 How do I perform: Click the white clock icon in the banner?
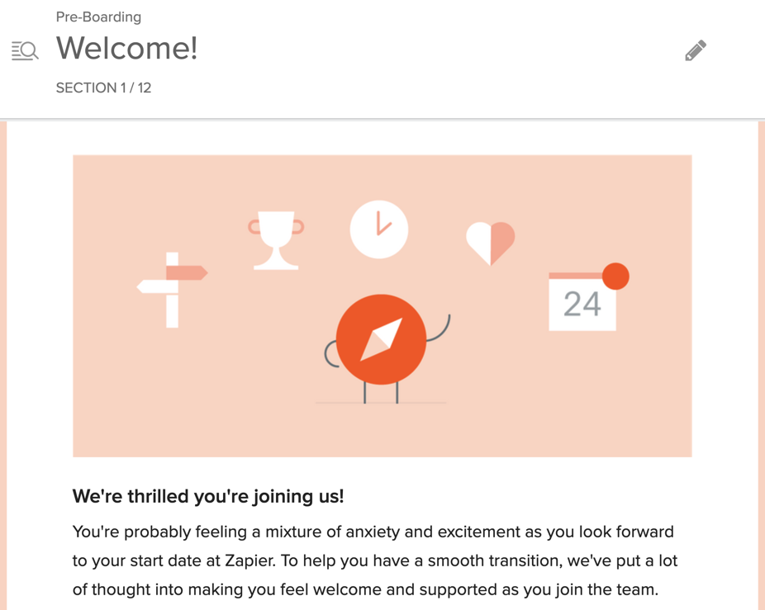tap(379, 229)
